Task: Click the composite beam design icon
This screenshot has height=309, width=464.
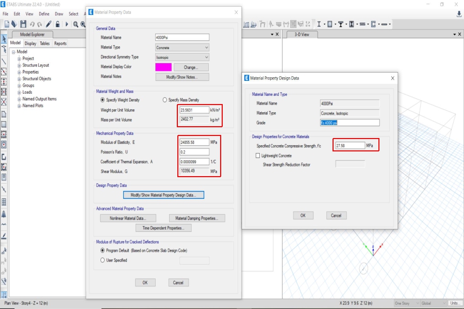Action: pos(341,24)
